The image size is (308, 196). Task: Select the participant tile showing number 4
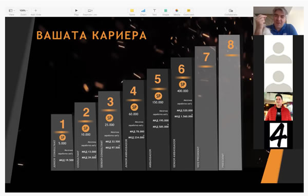pyautogui.click(x=278, y=135)
